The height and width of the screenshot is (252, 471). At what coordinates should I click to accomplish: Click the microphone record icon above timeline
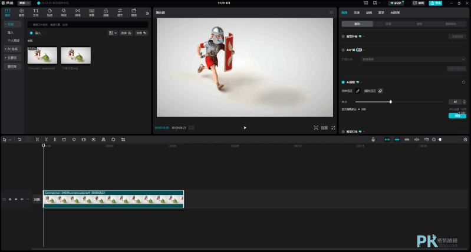373,140
